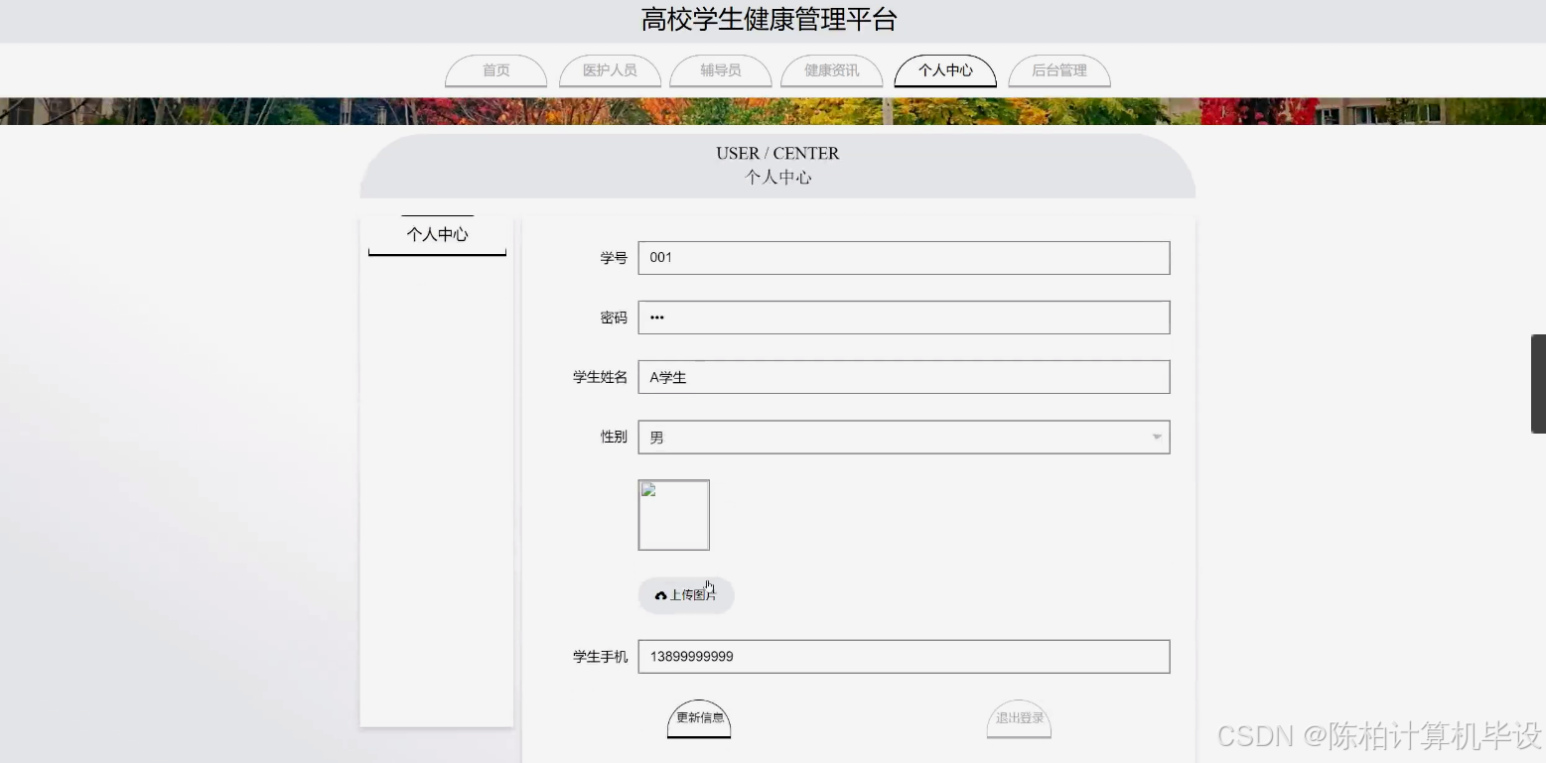
Task: Click the right-side page scrollbar handle
Action: [x=1537, y=384]
